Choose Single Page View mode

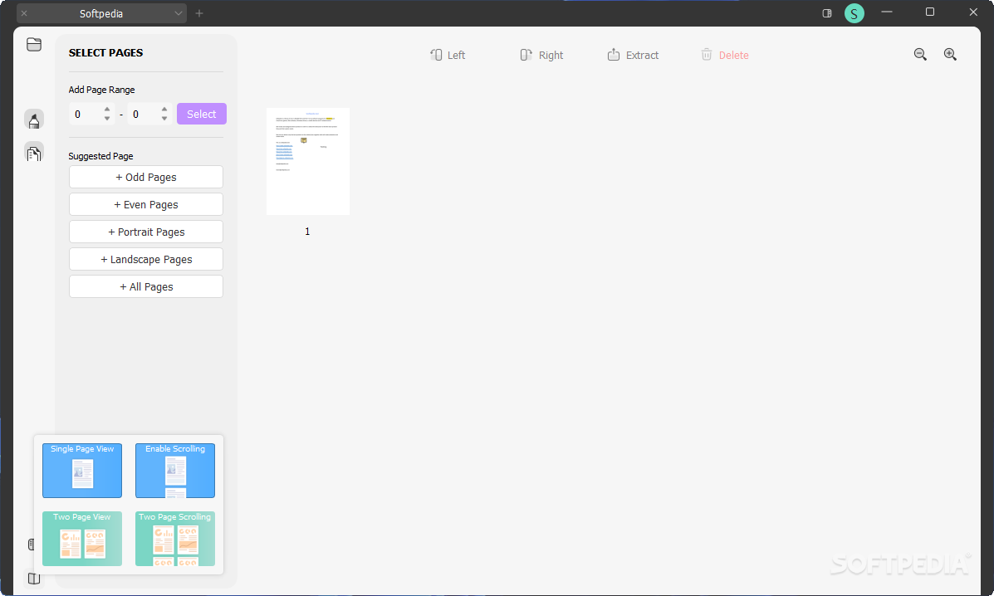click(x=82, y=471)
